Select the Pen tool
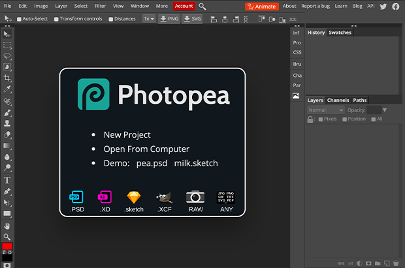405x268 pixels. 7,192
